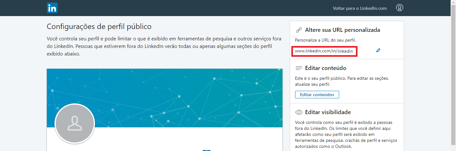
Task: Click the blue network banner image
Action: pos(165,98)
